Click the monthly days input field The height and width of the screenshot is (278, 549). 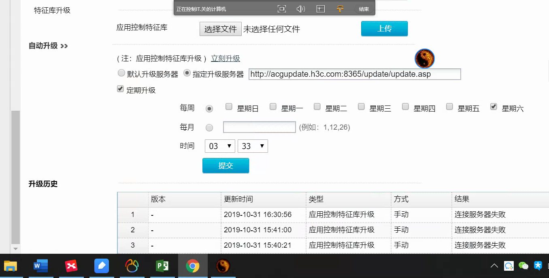(x=260, y=127)
